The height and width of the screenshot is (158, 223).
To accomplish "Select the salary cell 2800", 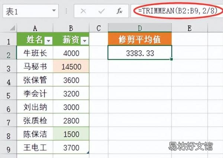I will (71, 120).
